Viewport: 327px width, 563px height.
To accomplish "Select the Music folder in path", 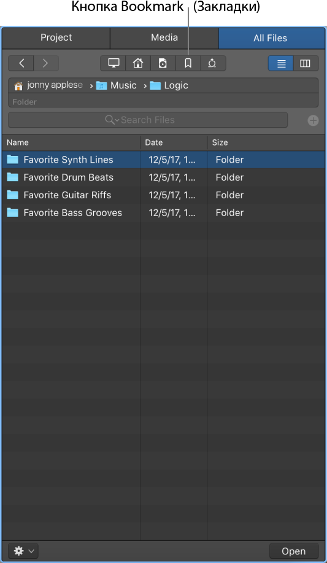I will coord(117,85).
